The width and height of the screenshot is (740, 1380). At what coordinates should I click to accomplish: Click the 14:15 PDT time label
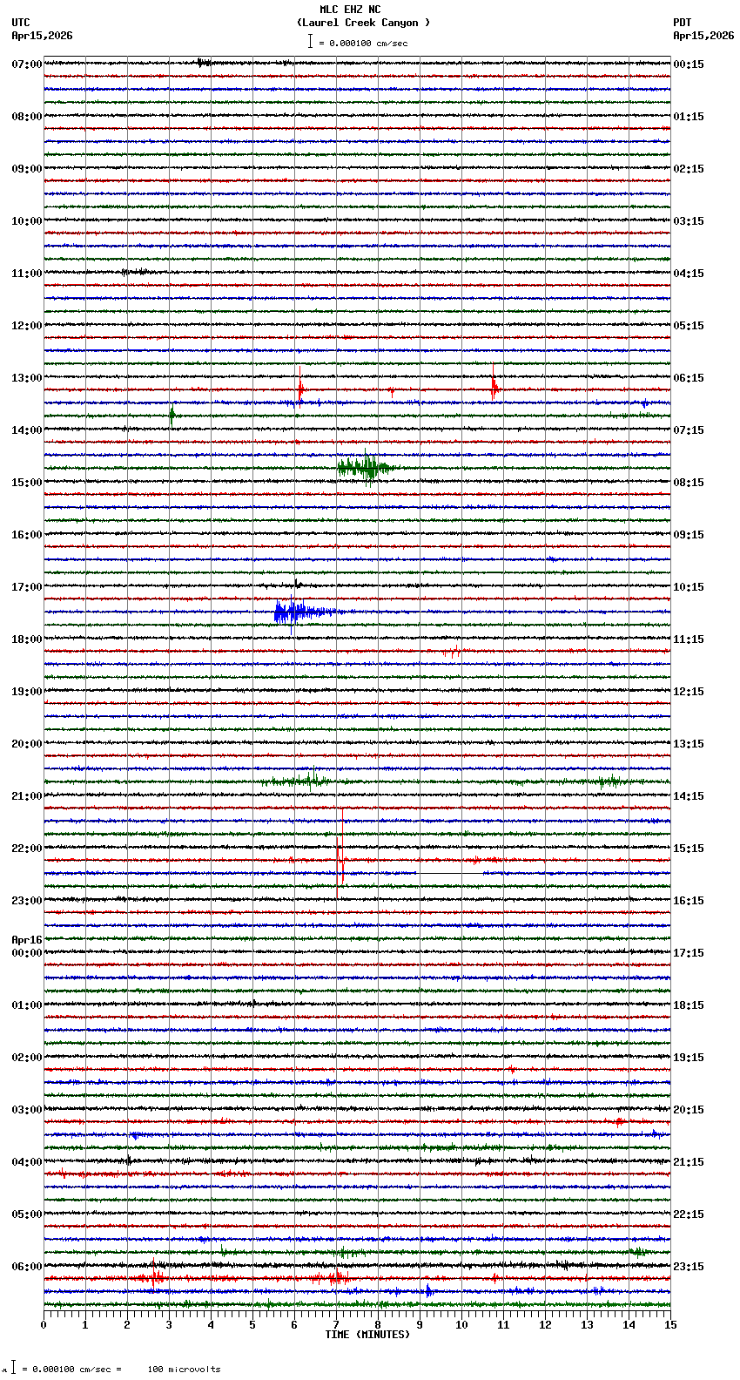[689, 796]
